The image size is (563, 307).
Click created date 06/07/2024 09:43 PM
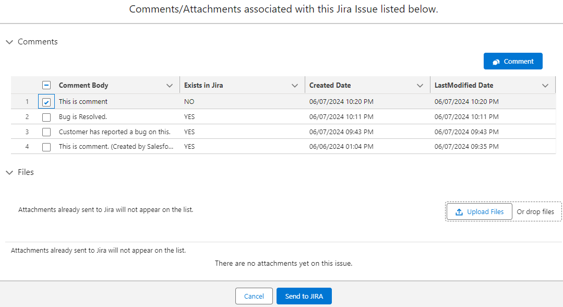coord(341,132)
